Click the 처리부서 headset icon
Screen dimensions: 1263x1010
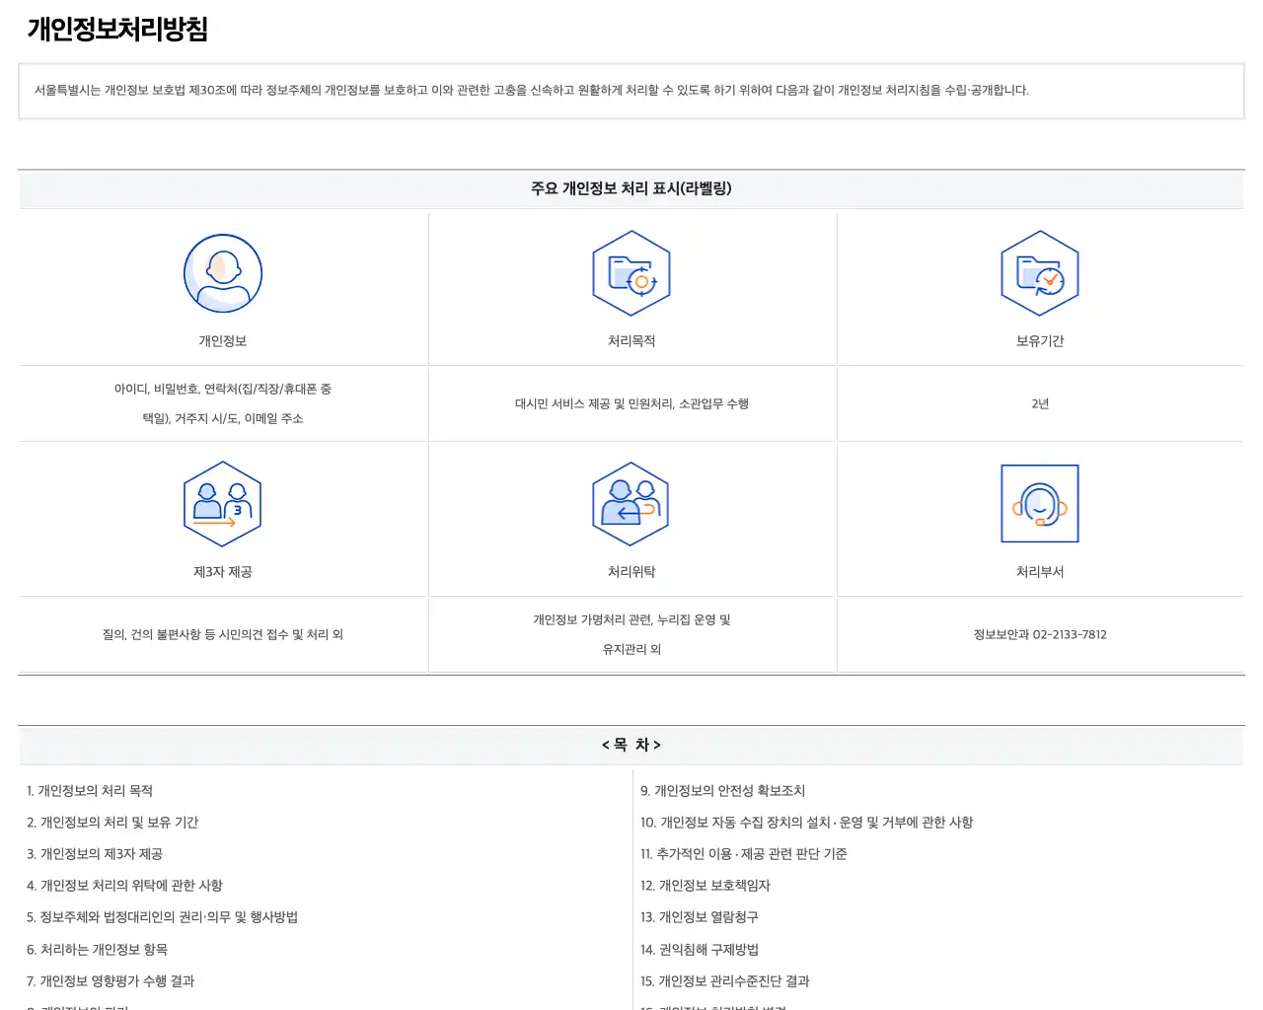coord(1040,504)
